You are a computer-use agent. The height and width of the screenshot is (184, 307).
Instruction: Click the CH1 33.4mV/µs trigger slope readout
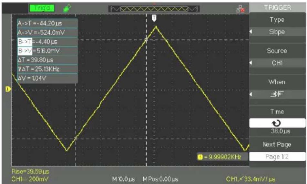(251, 179)
